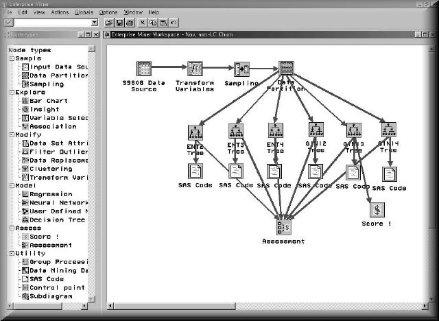Select Neural Network in node types tree
Viewport: 439px width, 321px height.
pos(55,202)
